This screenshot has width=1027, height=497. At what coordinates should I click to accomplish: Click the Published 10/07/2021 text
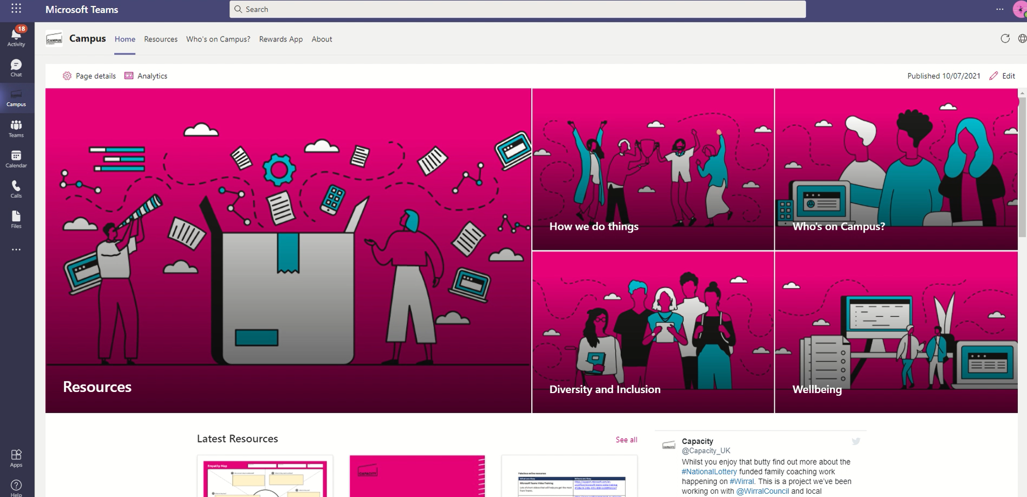(x=943, y=76)
